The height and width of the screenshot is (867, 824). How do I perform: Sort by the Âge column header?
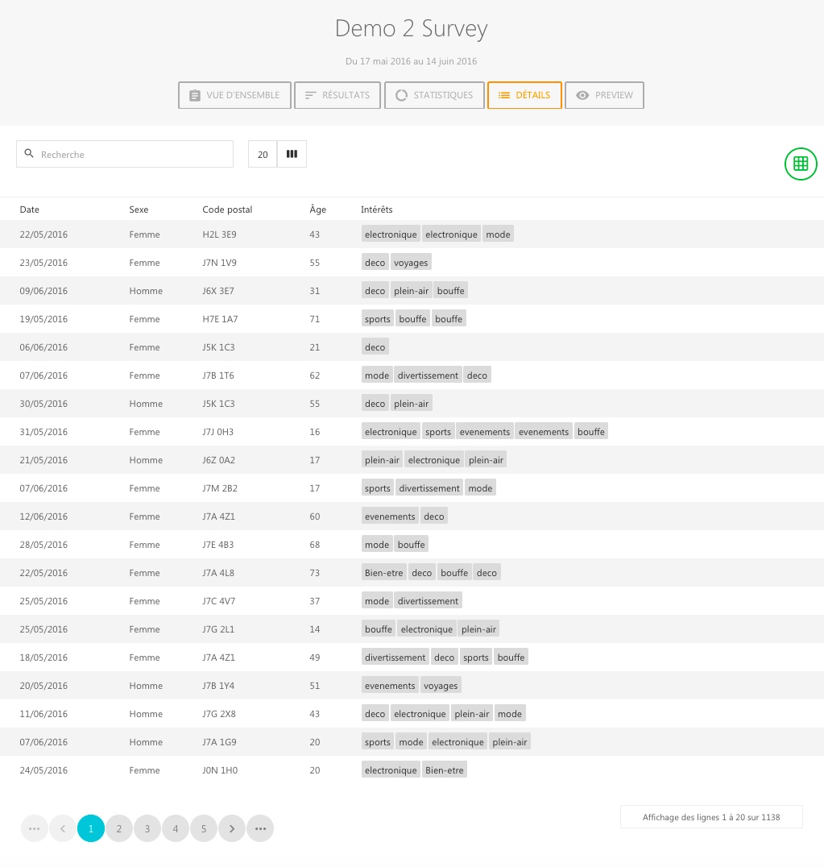[x=317, y=209]
